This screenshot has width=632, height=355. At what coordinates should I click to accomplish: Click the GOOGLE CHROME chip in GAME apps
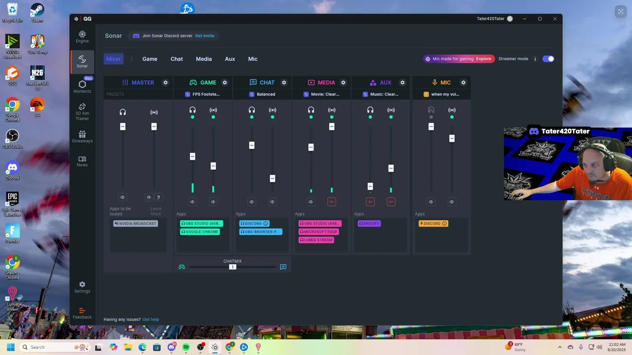point(200,232)
